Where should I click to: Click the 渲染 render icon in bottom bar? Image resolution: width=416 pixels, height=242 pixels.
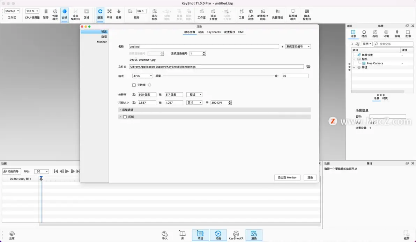pos(254,235)
